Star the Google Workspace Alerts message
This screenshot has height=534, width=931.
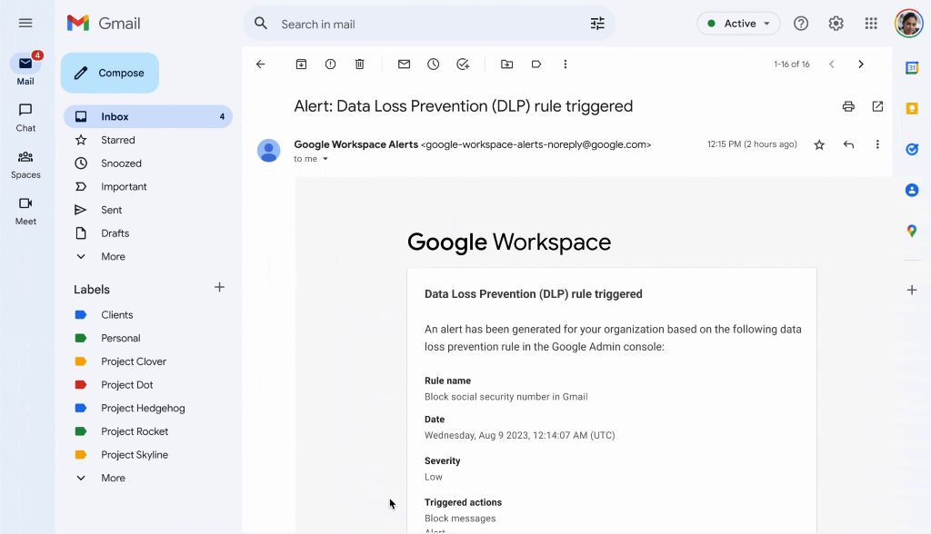tap(819, 144)
